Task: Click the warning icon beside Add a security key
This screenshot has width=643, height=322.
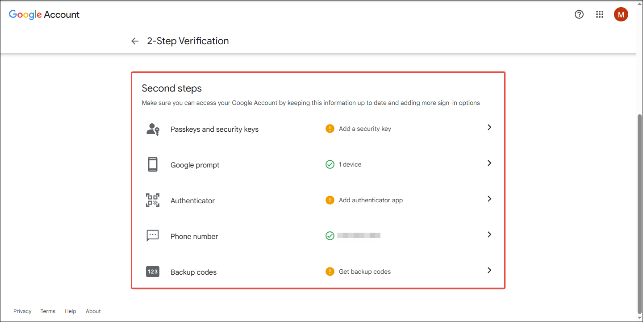Action: click(330, 129)
